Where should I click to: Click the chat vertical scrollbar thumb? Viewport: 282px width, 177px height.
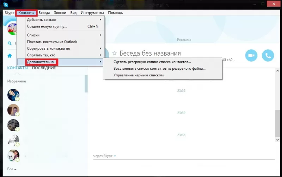[x=277, y=123]
